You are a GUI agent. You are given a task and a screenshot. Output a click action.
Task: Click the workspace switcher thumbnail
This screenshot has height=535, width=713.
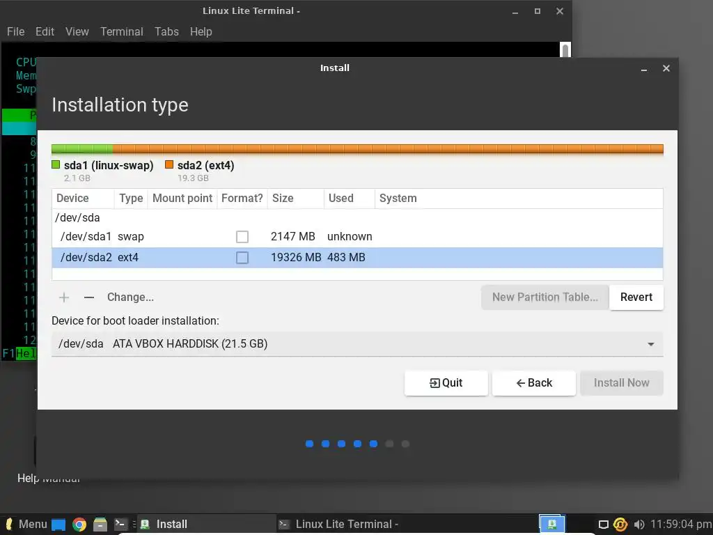pos(552,524)
